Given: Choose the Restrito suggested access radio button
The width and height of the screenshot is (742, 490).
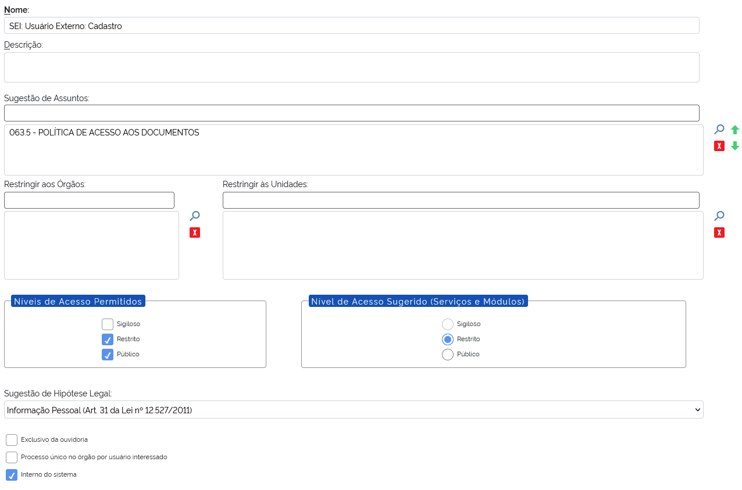Looking at the screenshot, I should coord(448,339).
